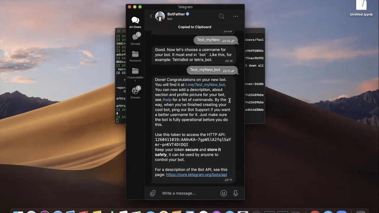Click the bot subtitle under BotFather
Screen dimensions: 379x213
[170, 19]
